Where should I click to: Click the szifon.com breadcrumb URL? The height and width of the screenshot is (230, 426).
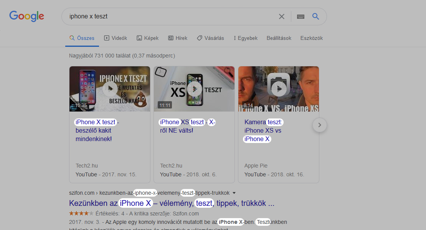(x=149, y=193)
